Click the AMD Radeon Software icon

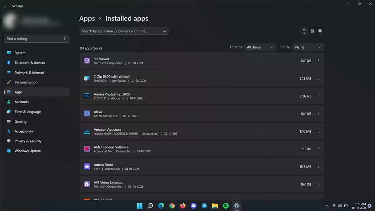[x=87, y=149]
